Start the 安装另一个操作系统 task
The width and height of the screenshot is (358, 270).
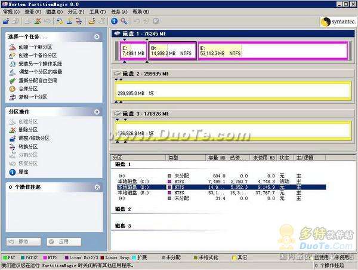(40, 64)
